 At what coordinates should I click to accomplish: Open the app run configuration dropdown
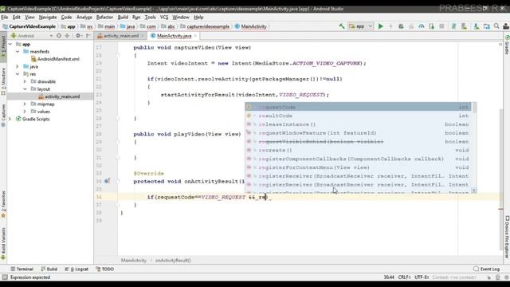pos(361,26)
